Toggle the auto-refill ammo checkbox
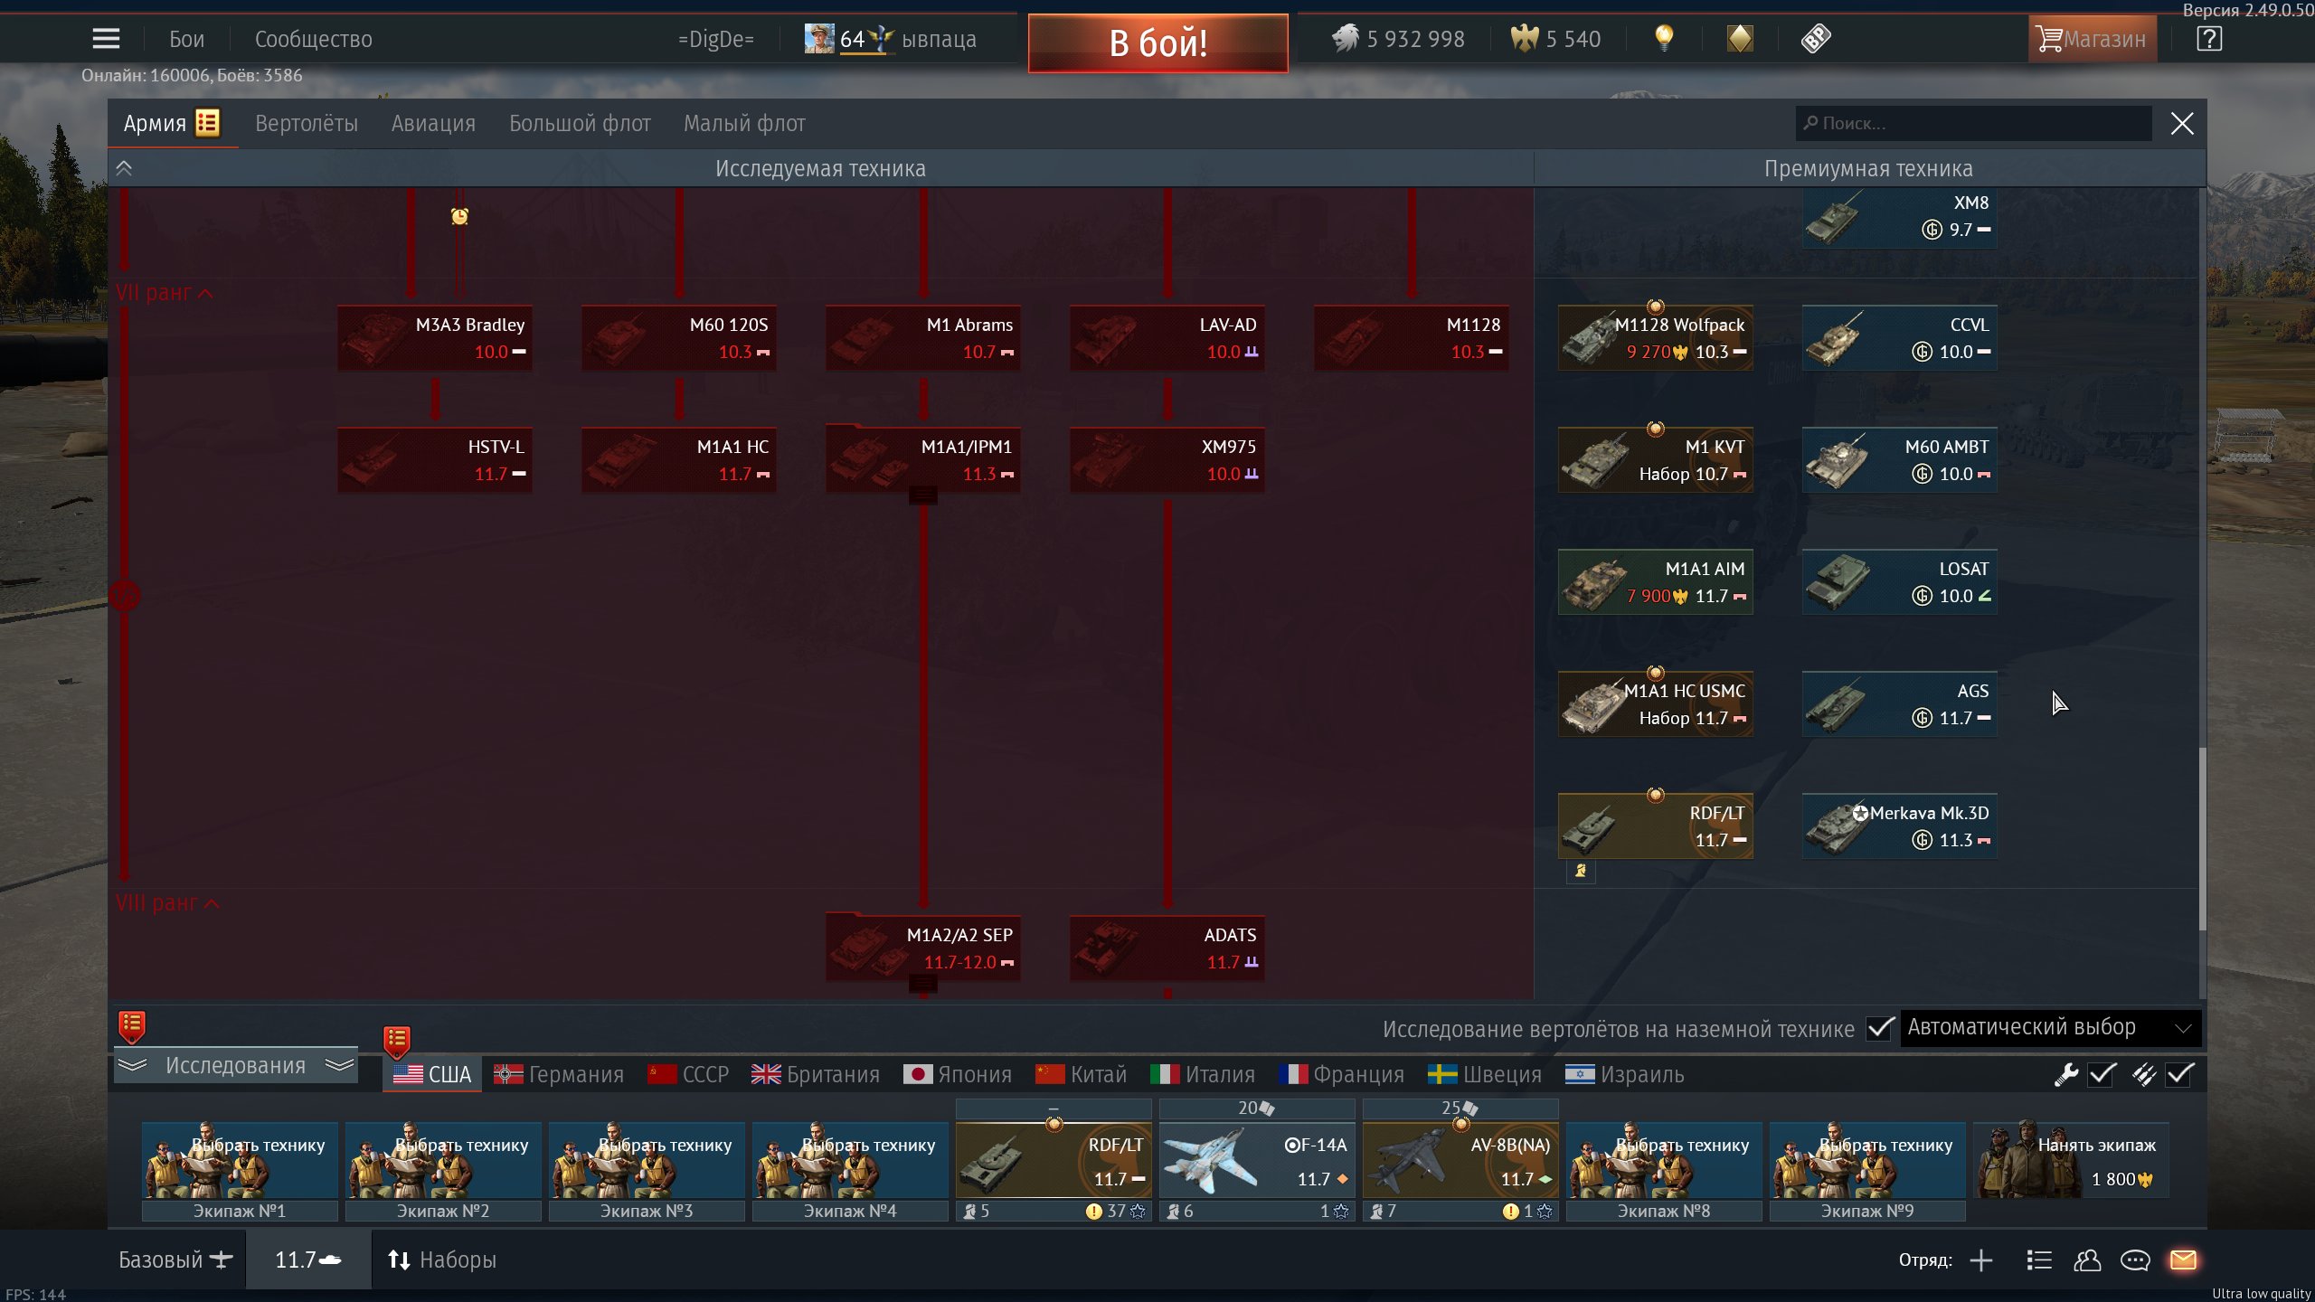Viewport: 2315px width, 1302px height. click(2179, 1074)
